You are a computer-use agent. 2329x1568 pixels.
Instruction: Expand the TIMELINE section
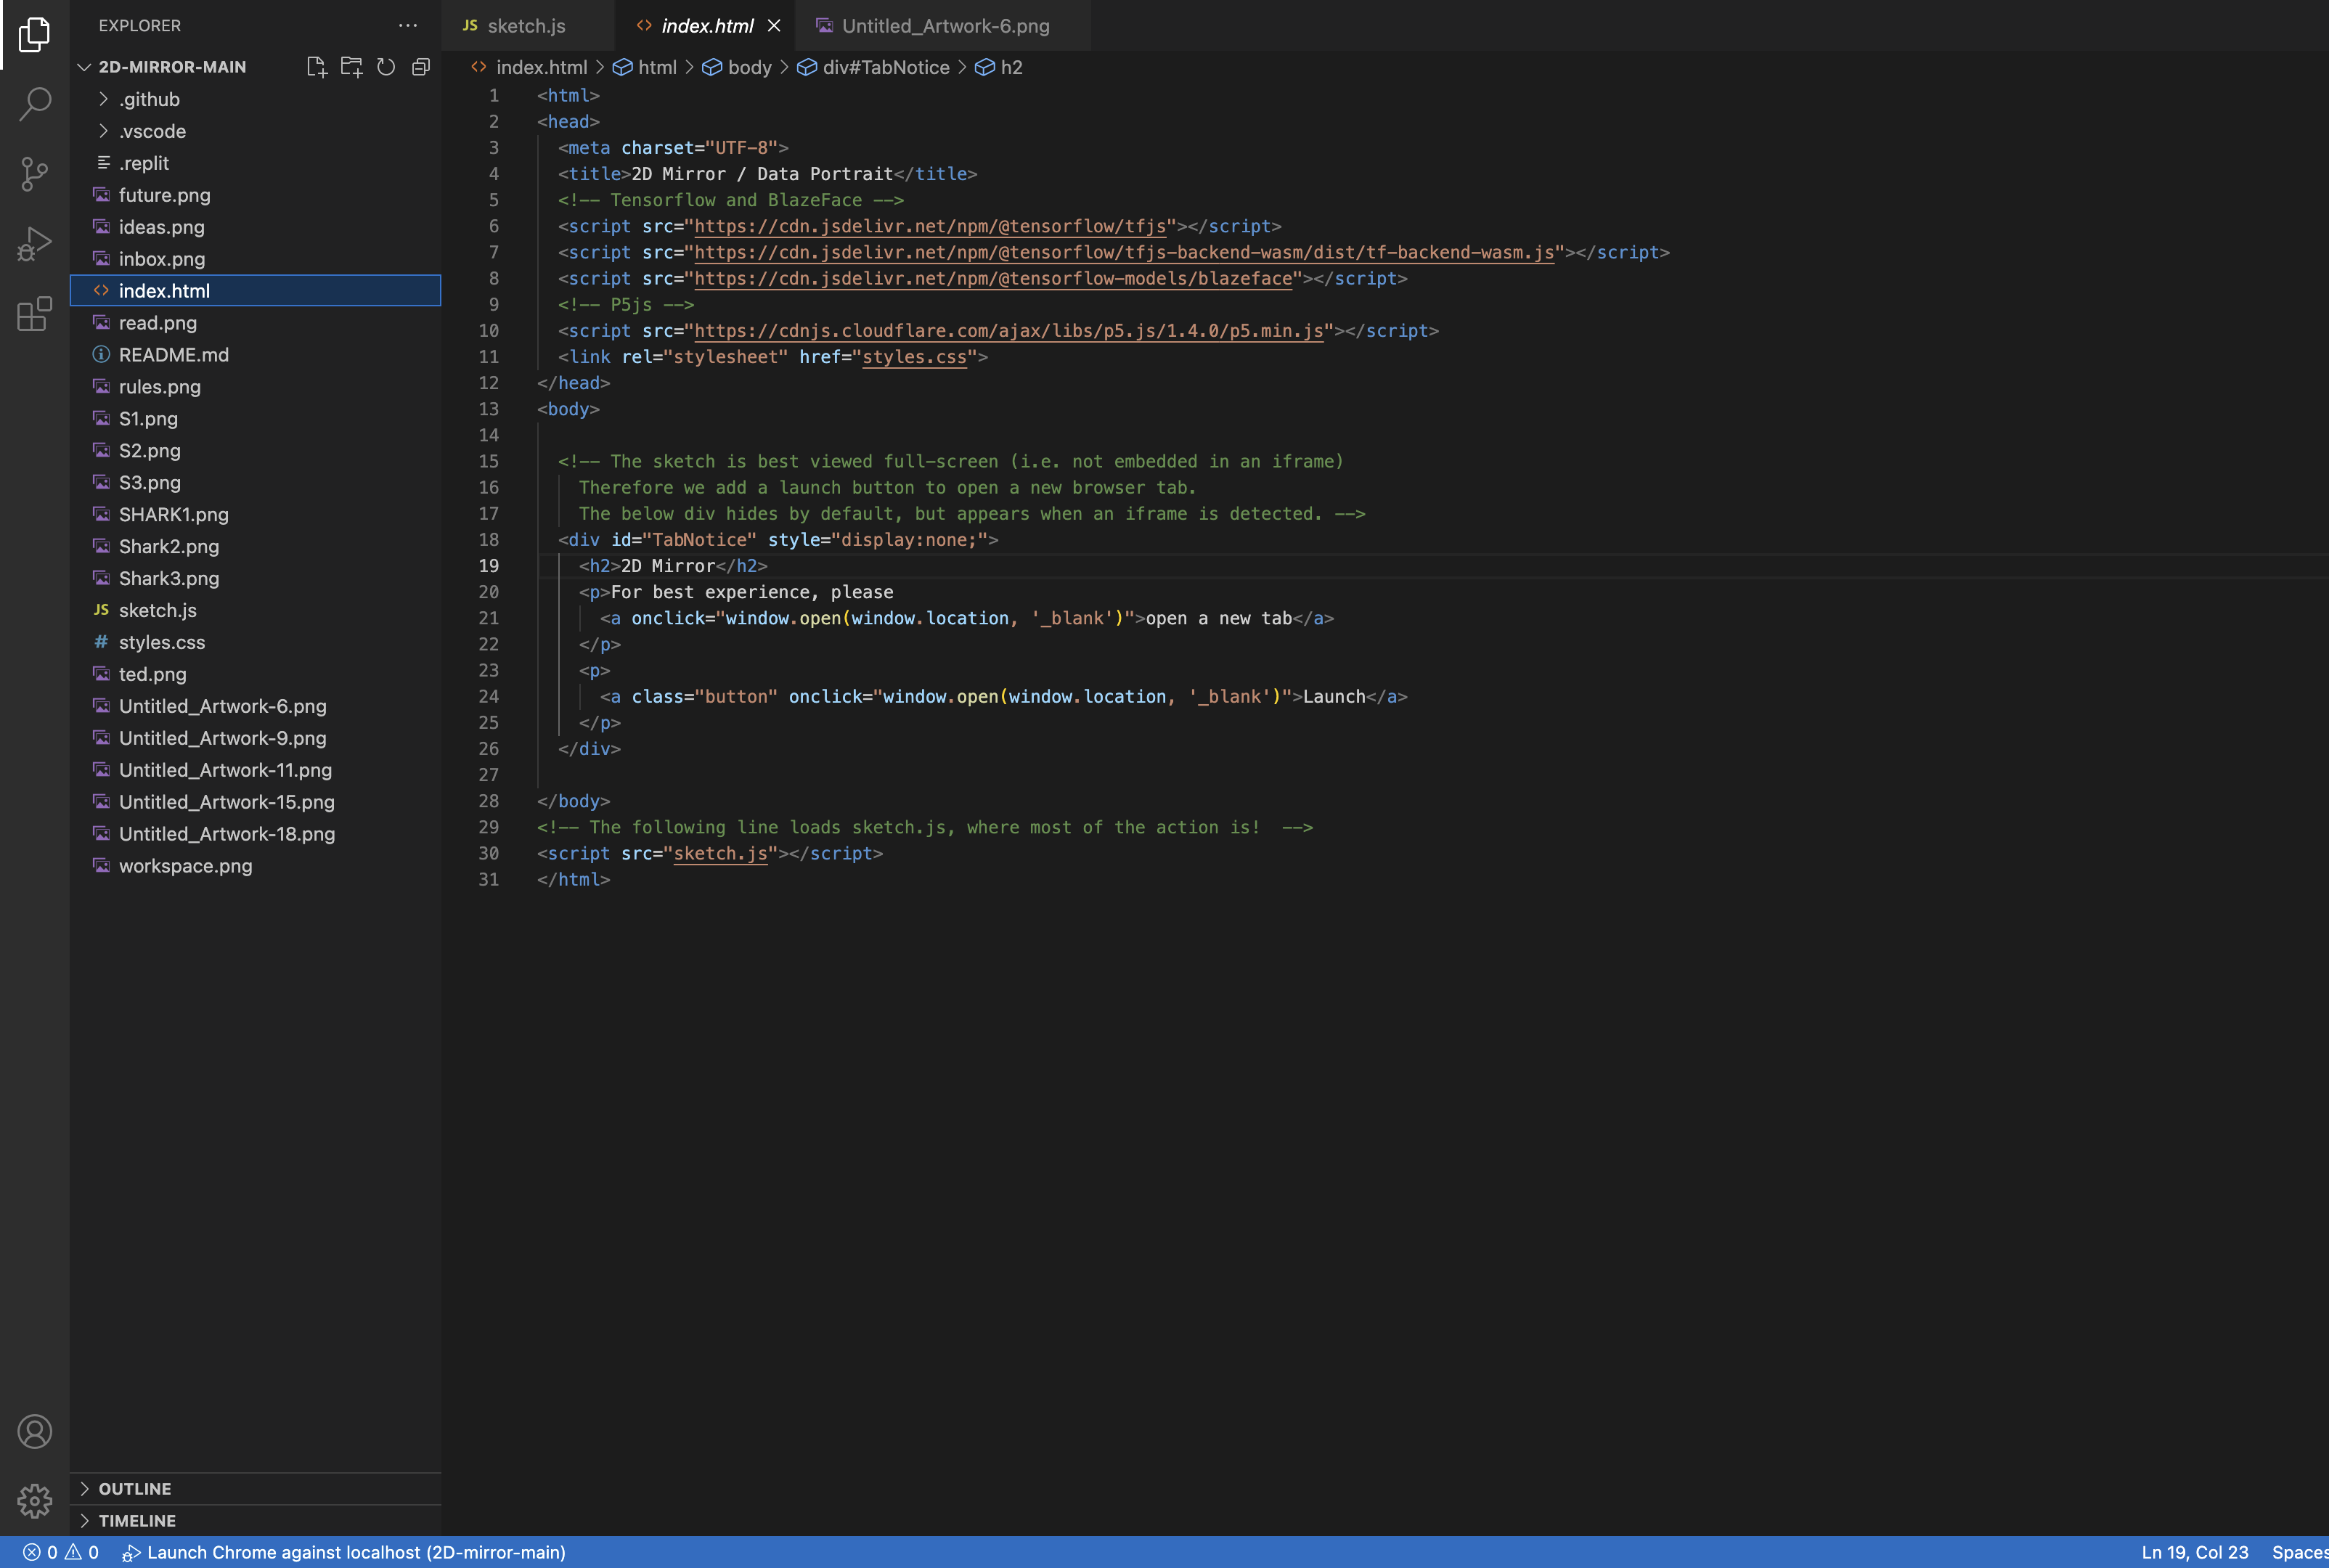(x=136, y=1520)
